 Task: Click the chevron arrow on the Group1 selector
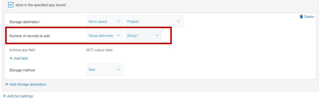(x=157, y=36)
